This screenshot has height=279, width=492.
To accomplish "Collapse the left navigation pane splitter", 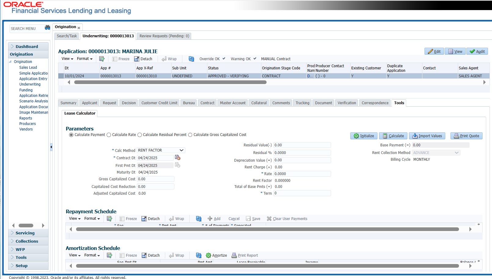I will (51, 147).
